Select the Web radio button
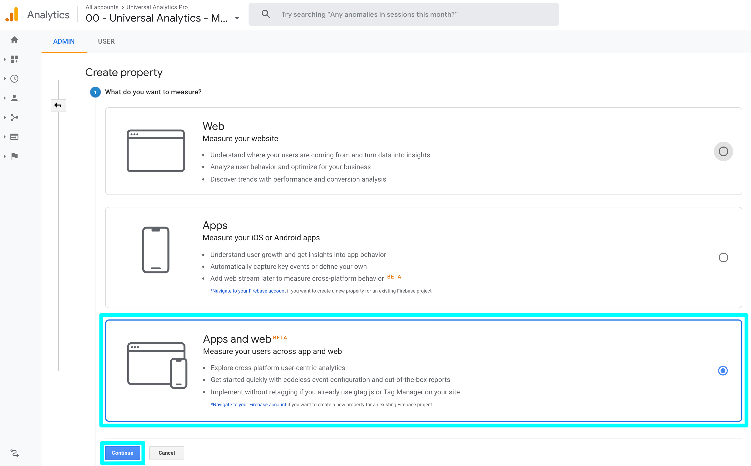The height and width of the screenshot is (466, 751). point(723,151)
